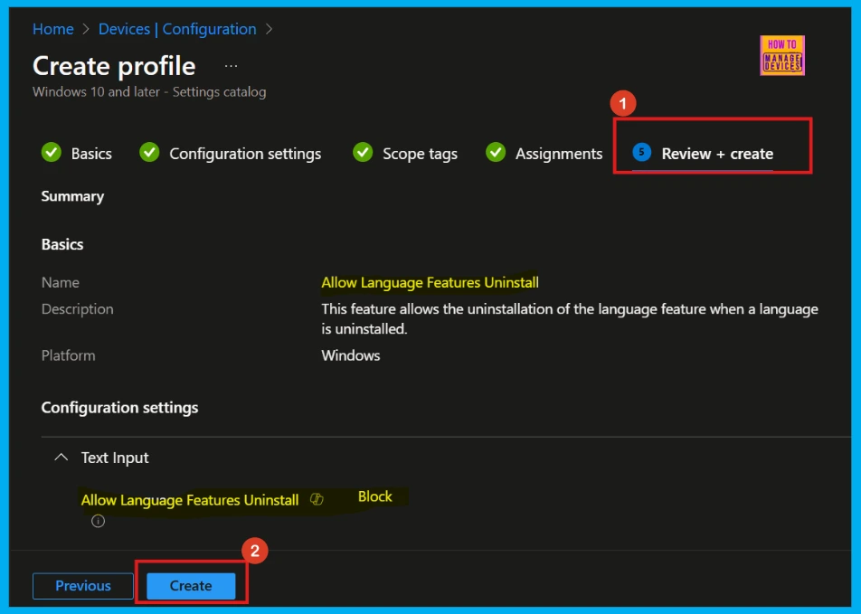Click the Basics summary heading
This screenshot has width=861, height=614.
click(62, 244)
